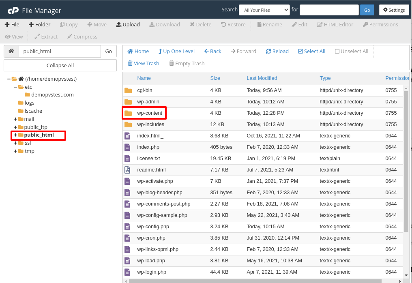The width and height of the screenshot is (412, 283).
Task: Click the cPanel logo in the header
Action: click(13, 11)
